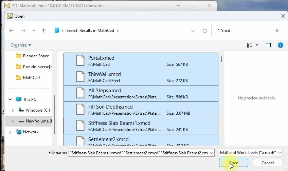Image resolution: width=288 pixels, height=171 pixels.
Task: Click the ThinWall.xmcd file icon
Action: pos(80,77)
